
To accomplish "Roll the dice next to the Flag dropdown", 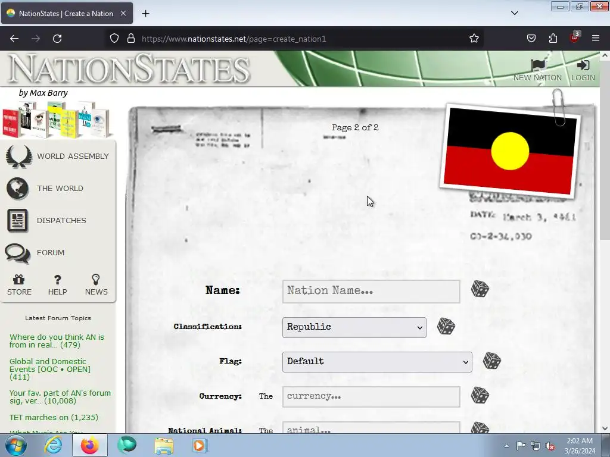I will [491, 361].
